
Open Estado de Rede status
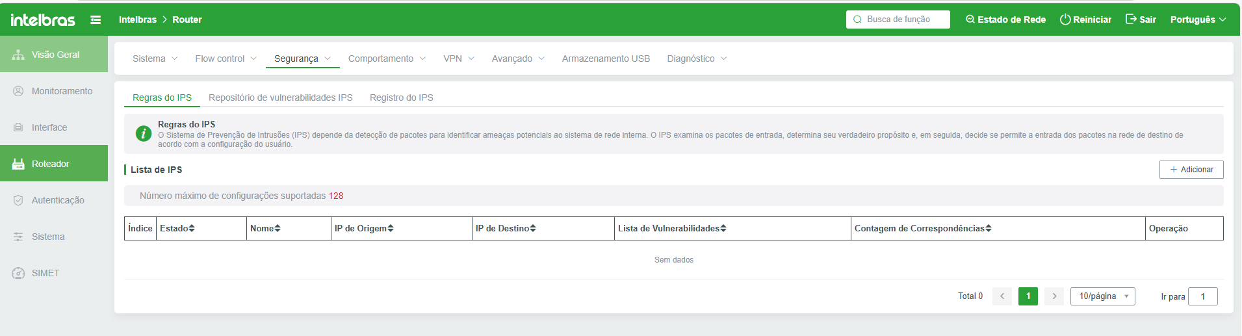coord(1005,19)
